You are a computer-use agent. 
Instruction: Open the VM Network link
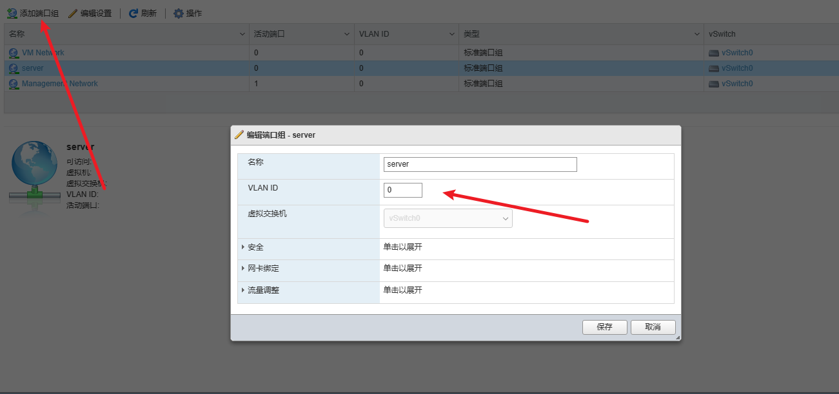coord(43,53)
